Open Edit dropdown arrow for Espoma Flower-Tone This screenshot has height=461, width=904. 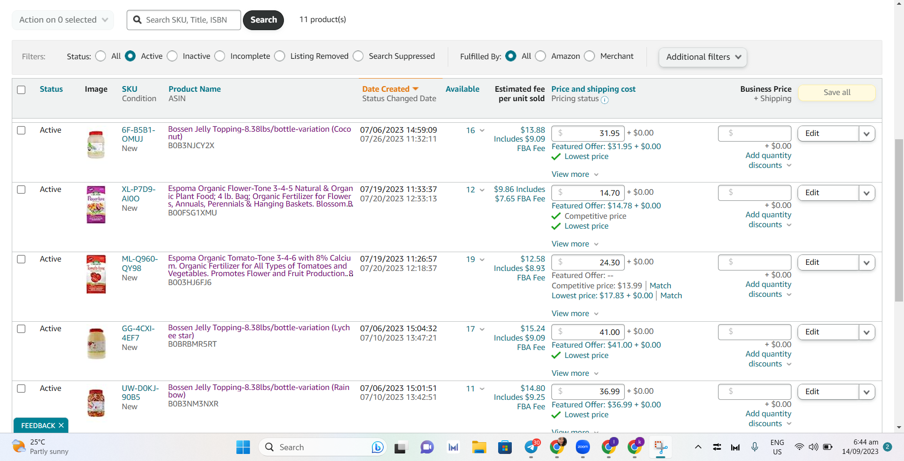coord(867,193)
